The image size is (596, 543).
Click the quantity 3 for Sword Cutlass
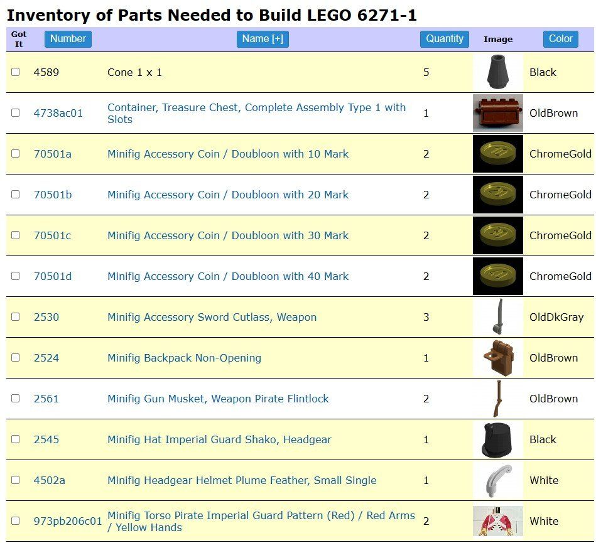coord(426,317)
